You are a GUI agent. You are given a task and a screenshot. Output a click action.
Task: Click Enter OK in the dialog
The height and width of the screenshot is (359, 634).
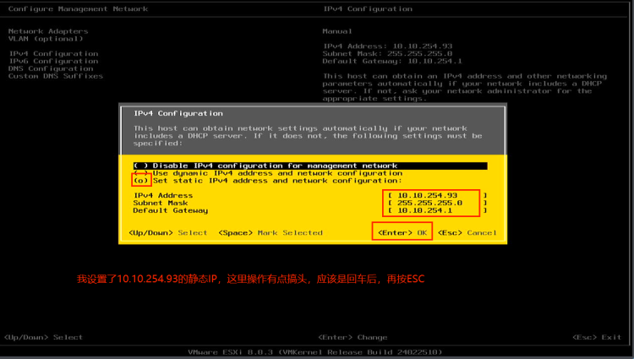pos(402,232)
